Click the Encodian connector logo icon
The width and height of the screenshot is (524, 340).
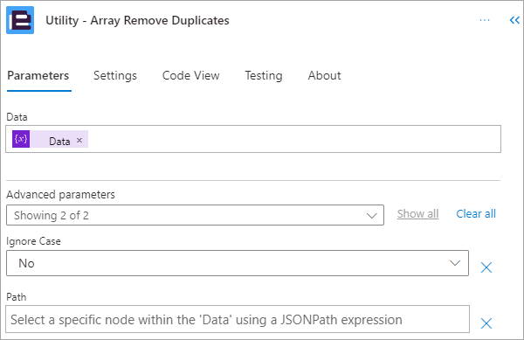pyautogui.click(x=20, y=20)
